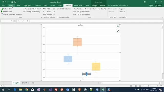Image resolution: width=164 pixels, height=92 pixels.
Task: Click the zoom in plus button
Action: click(x=157, y=86)
